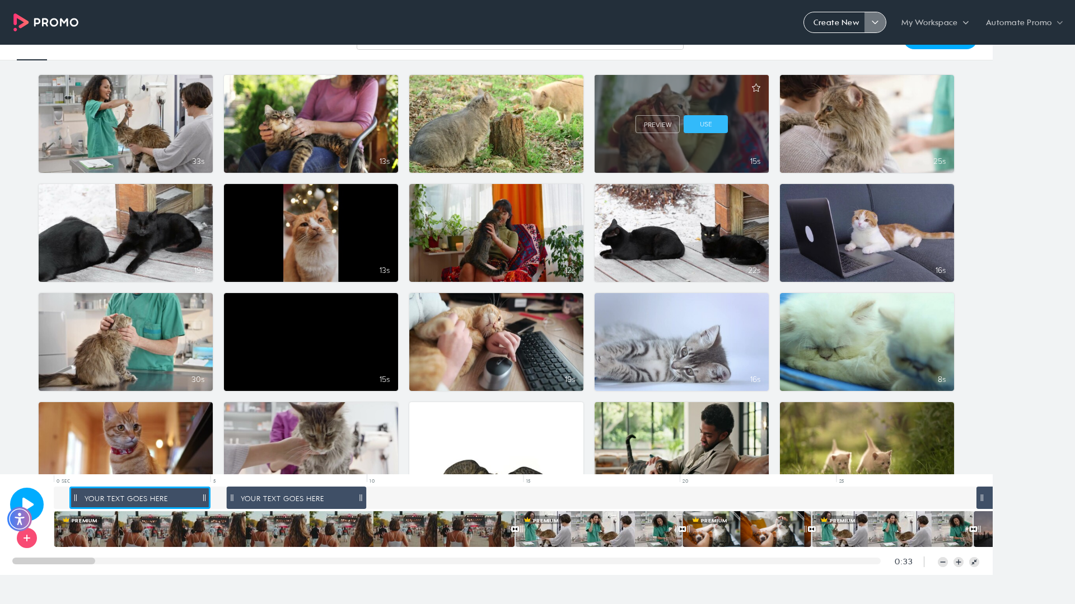The height and width of the screenshot is (604, 1075).
Task: Zoom in the timeline with plus icon
Action: click(x=959, y=562)
